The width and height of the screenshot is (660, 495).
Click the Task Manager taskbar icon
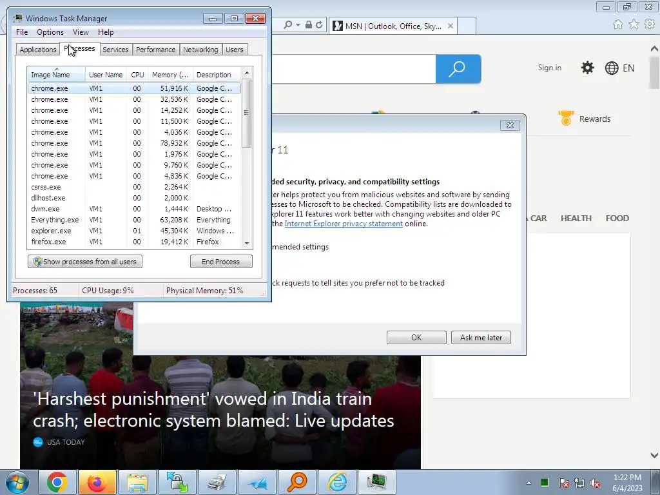point(376,482)
